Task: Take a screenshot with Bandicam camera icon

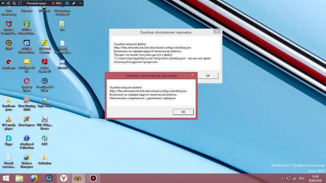Action: coord(67,3)
